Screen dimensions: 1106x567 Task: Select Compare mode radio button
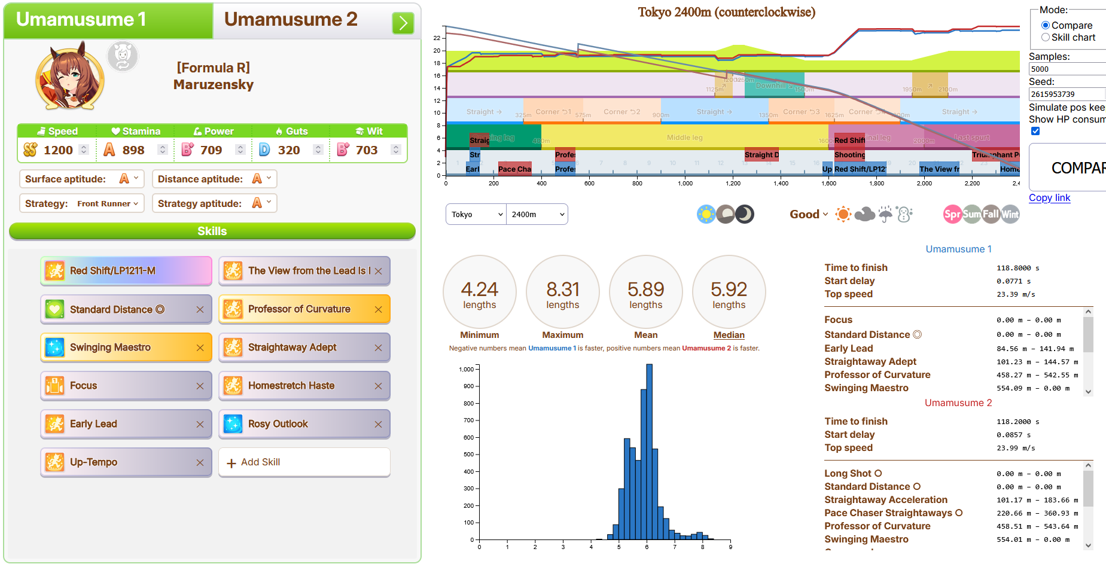click(x=1046, y=25)
